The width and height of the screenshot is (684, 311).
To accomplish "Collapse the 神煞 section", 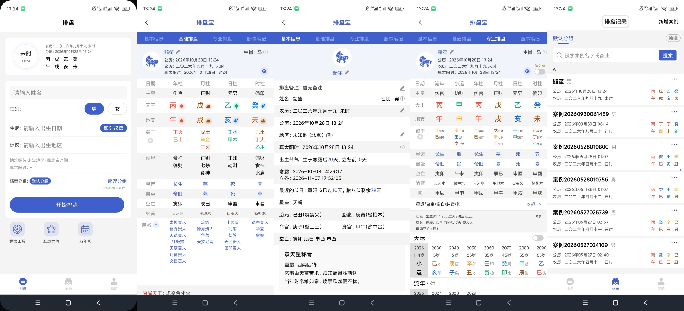I will 156,225.
